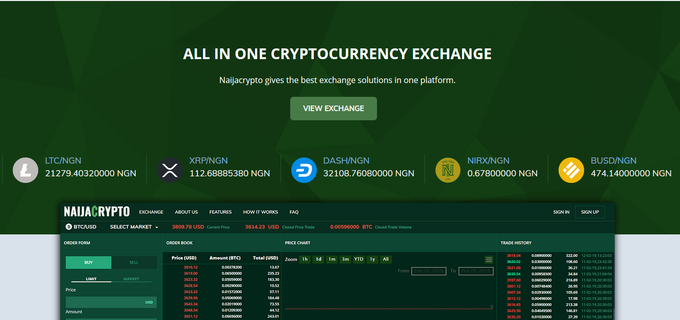680x320 pixels.
Task: Click the 474.14000000 NGN BUSD value
Action: coord(631,173)
